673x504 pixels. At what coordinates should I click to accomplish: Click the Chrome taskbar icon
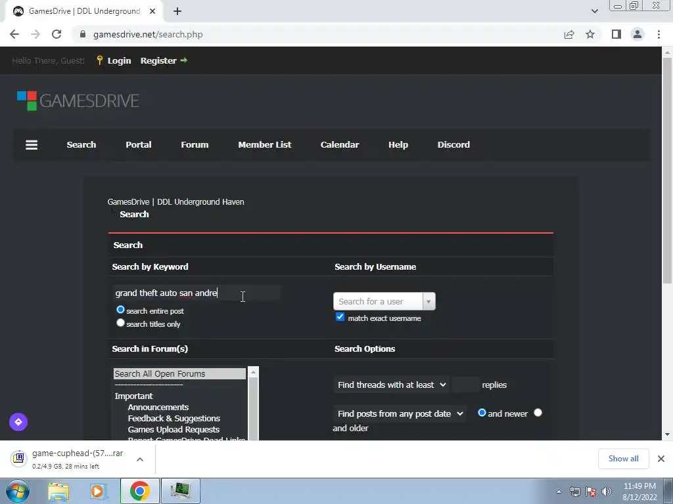[x=139, y=491]
